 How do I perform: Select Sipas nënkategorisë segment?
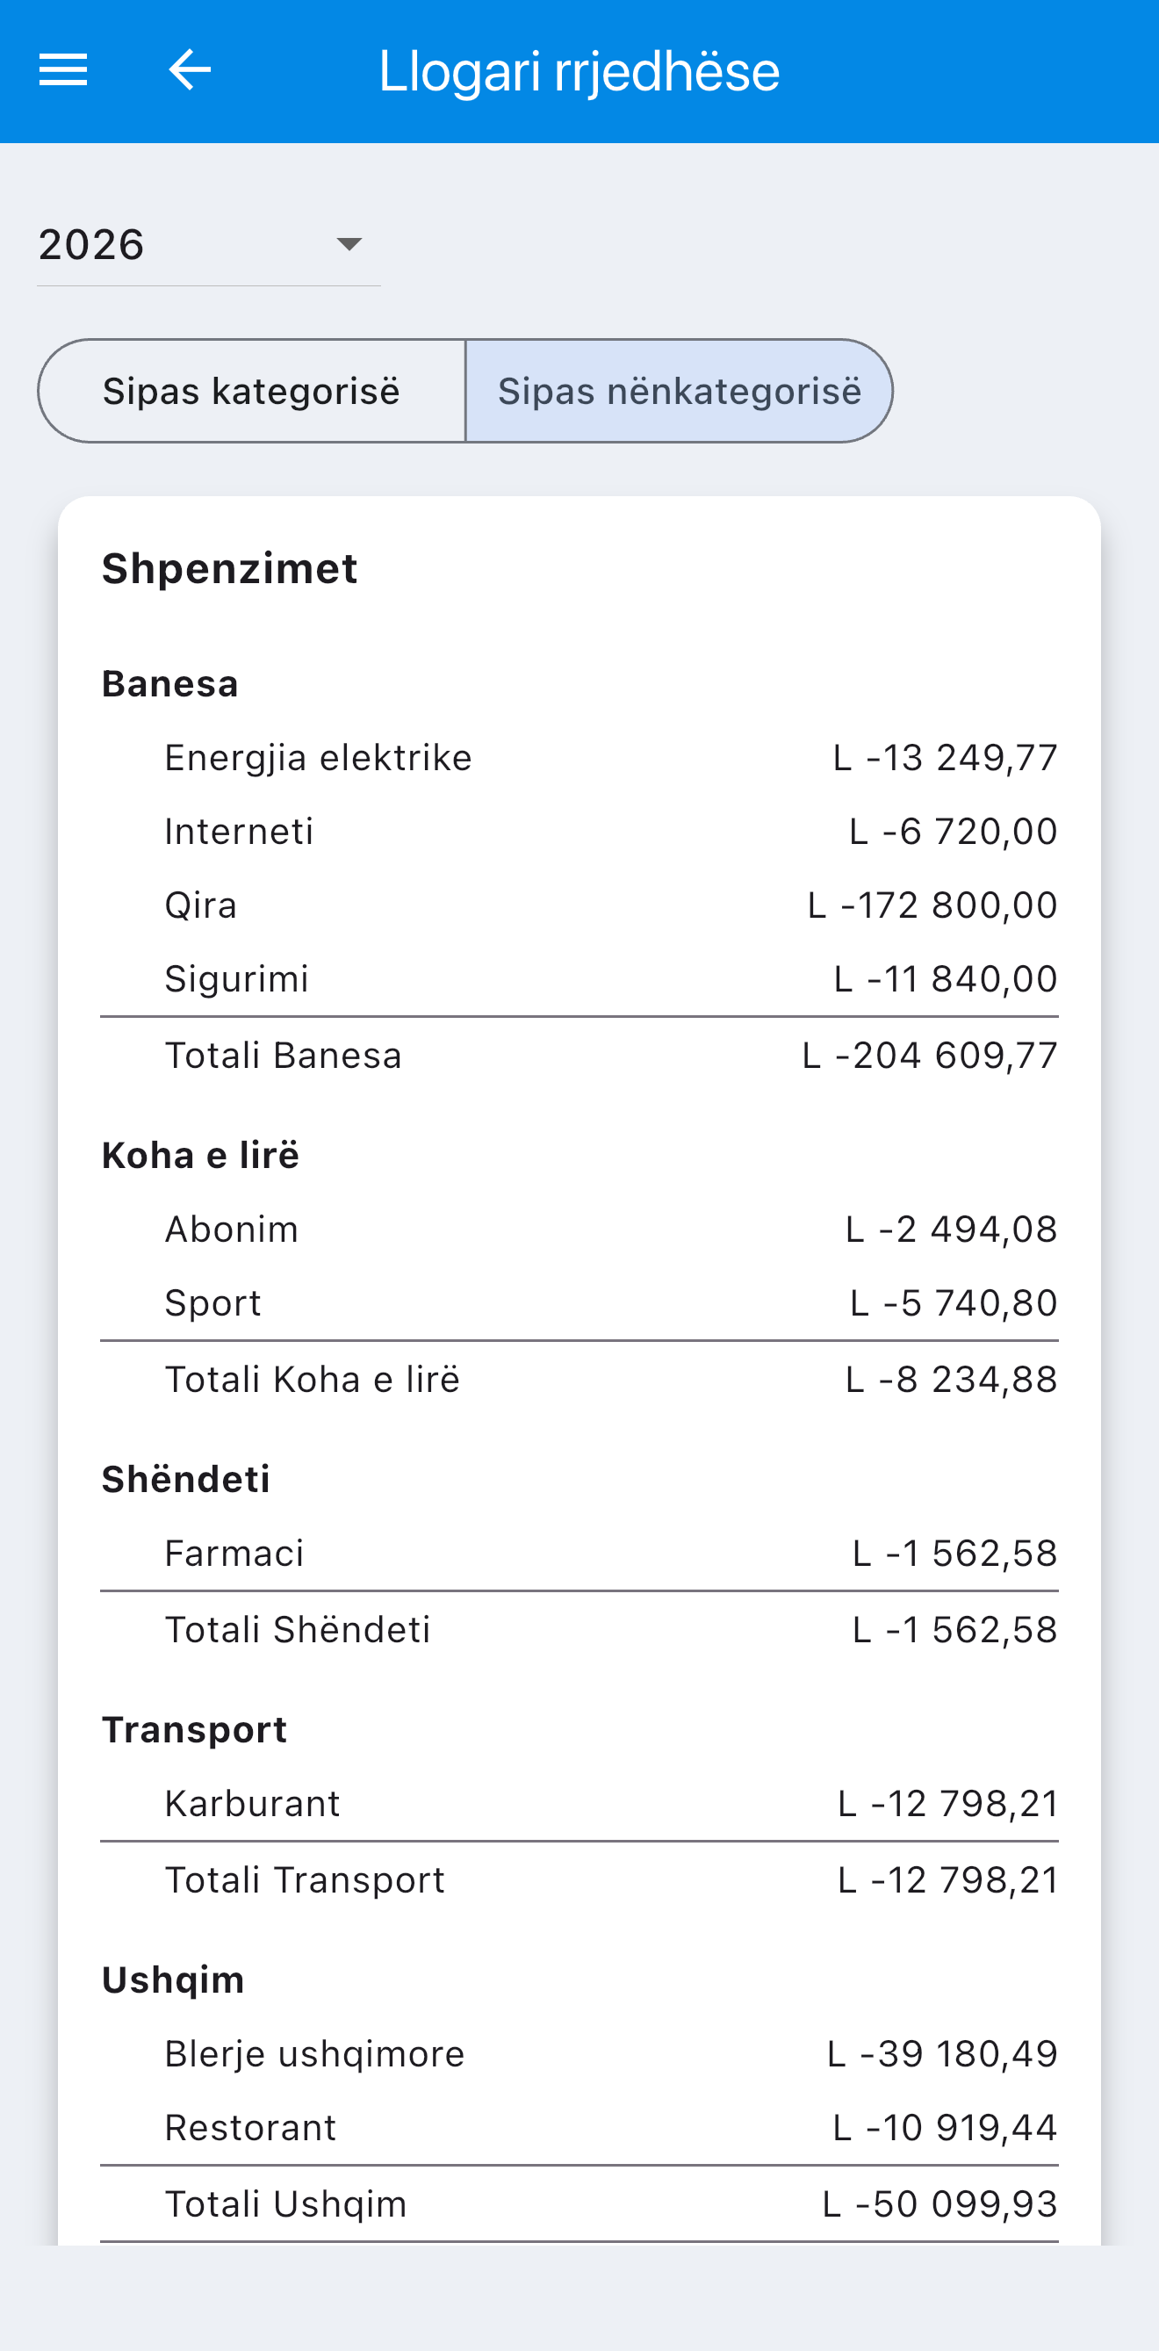pos(679,392)
